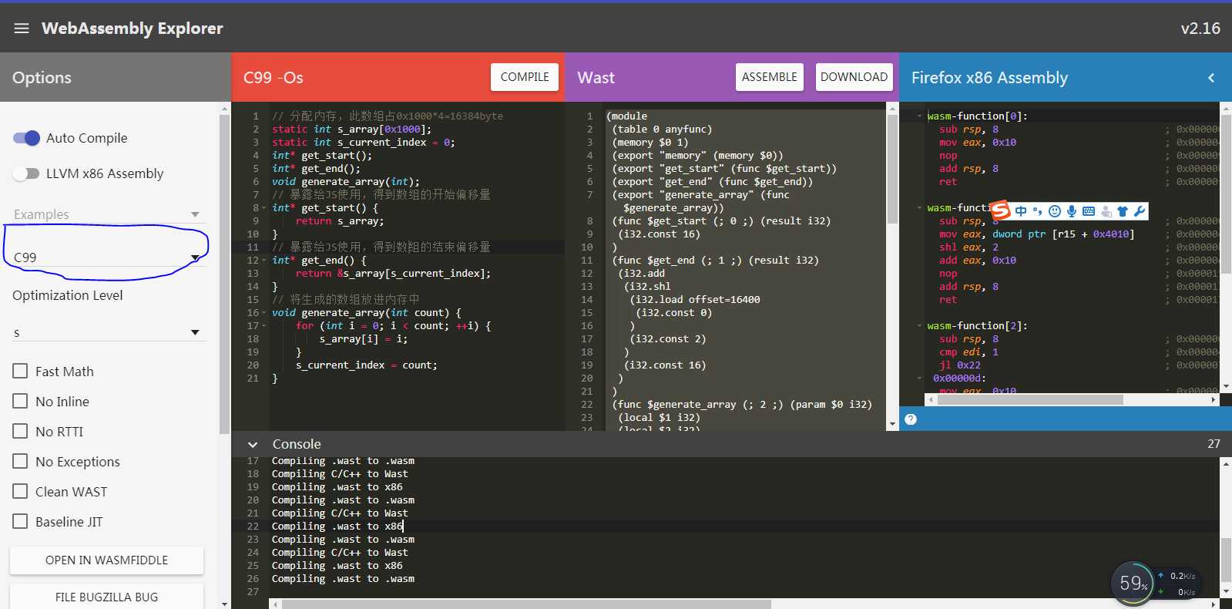Open the Examples dropdown
Image resolution: width=1232 pixels, height=609 pixels.
(x=107, y=214)
